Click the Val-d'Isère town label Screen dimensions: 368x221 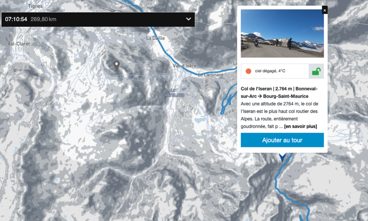click(x=185, y=66)
